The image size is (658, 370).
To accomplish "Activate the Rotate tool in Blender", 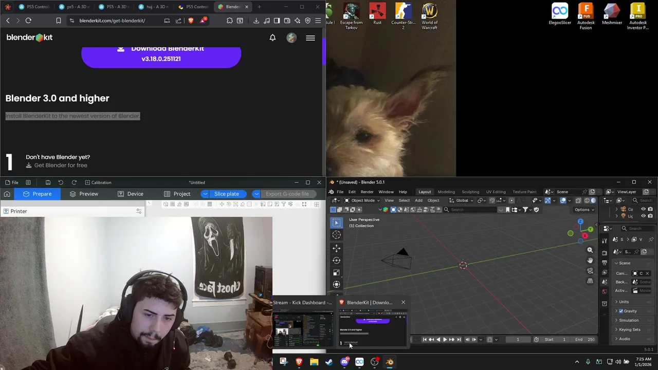I will pos(336,261).
